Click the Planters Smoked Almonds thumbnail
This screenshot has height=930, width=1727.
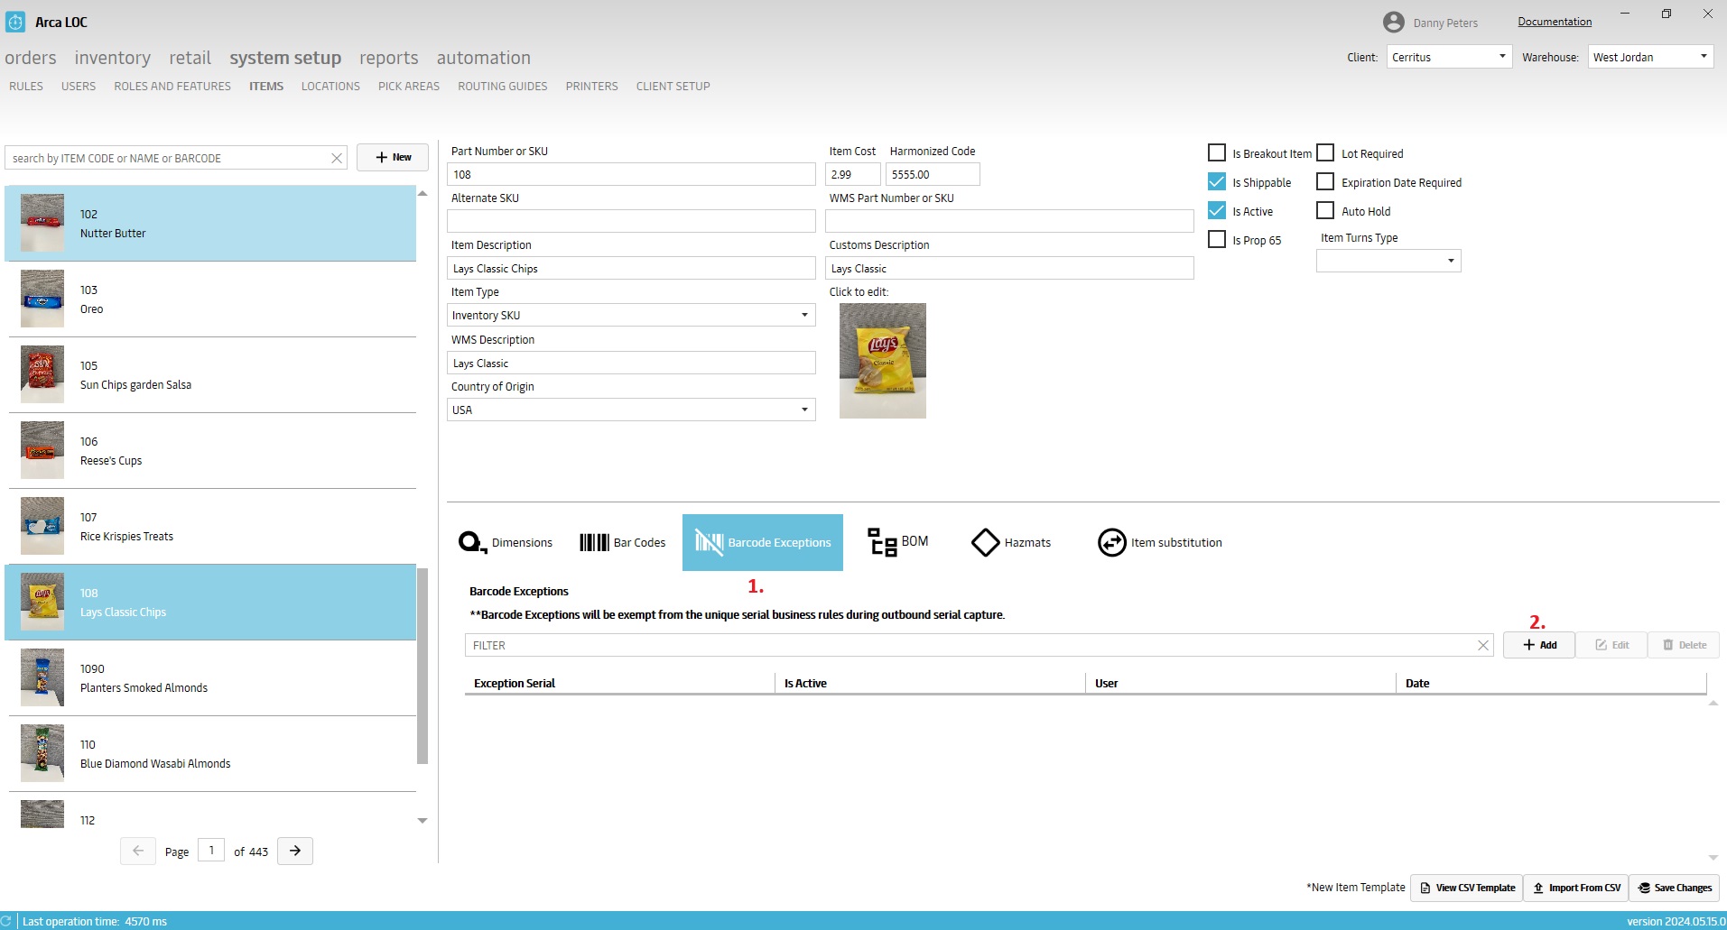(x=42, y=677)
